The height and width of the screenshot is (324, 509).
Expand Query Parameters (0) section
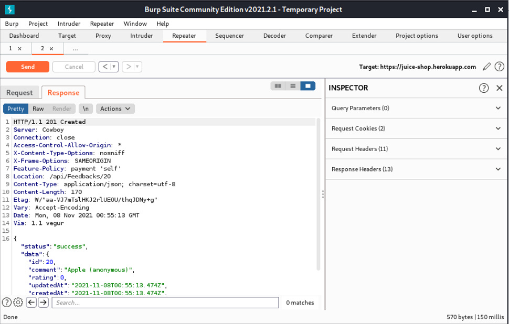click(417, 109)
